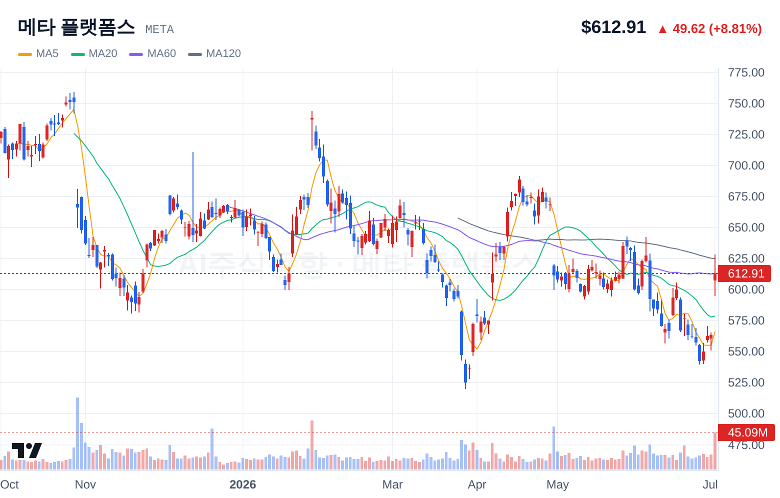Select the Jul time axis label

(710, 484)
